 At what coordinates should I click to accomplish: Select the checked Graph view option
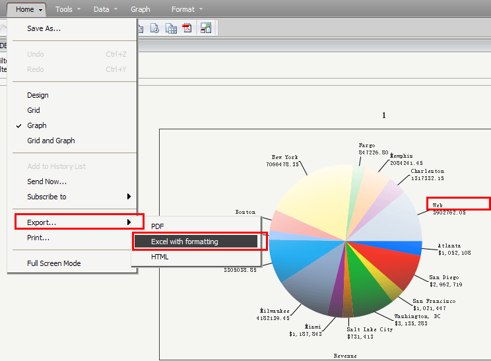[37, 125]
